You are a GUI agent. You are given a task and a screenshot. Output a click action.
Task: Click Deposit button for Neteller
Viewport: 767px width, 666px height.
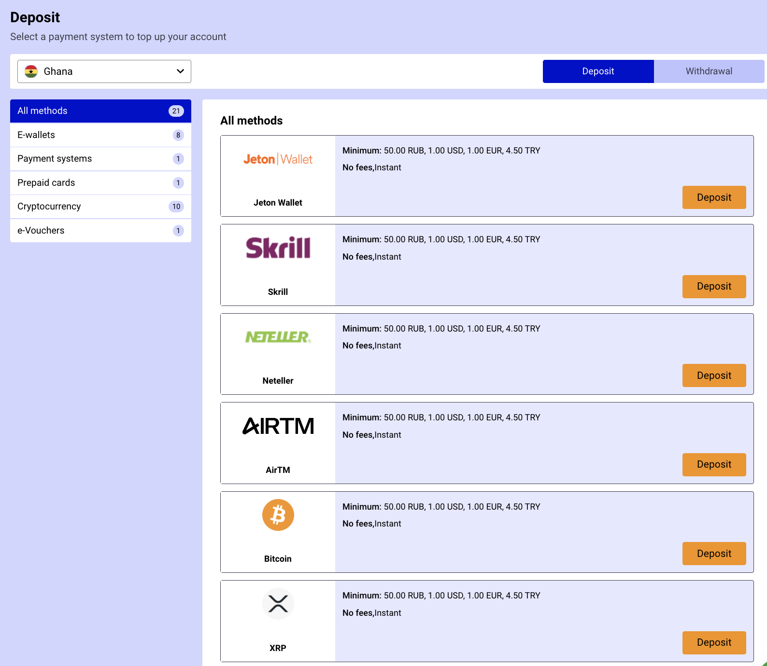[714, 375]
